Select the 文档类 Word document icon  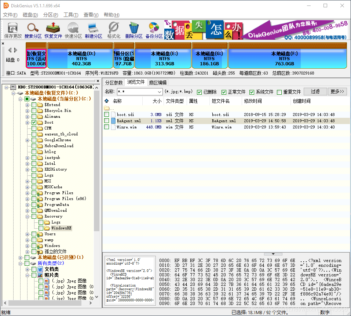point(40,269)
